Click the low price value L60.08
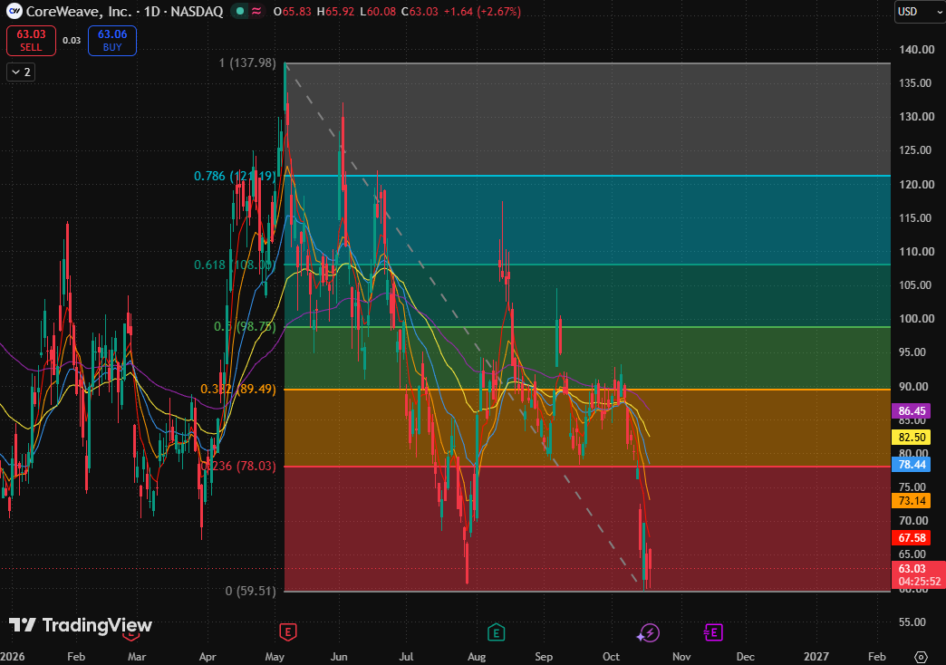 [378, 12]
